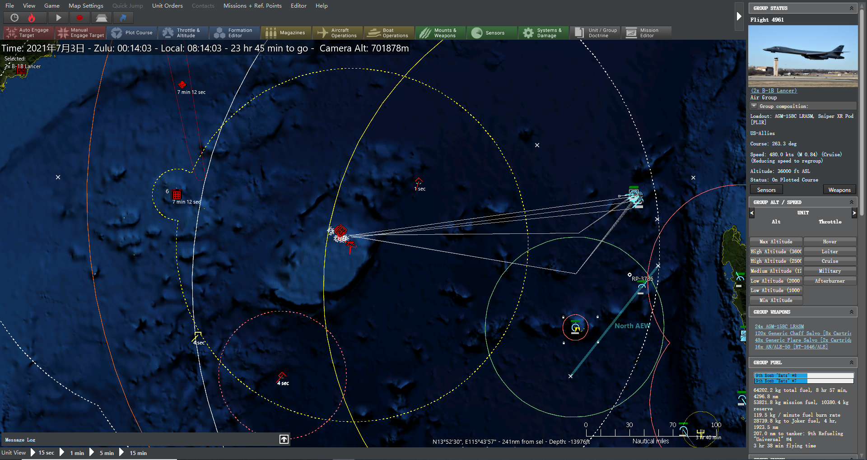
Task: Open Plot Course tool
Action: pyautogui.click(x=132, y=33)
